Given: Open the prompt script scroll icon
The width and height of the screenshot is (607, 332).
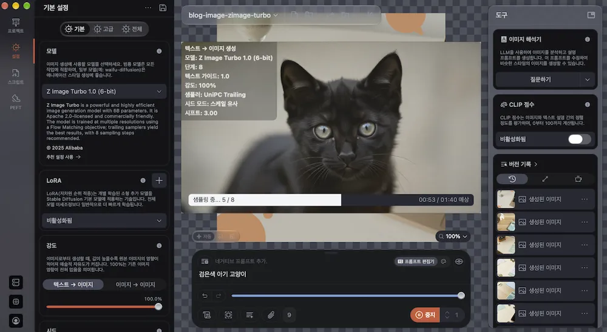Looking at the screenshot, I should pyautogui.click(x=207, y=315).
